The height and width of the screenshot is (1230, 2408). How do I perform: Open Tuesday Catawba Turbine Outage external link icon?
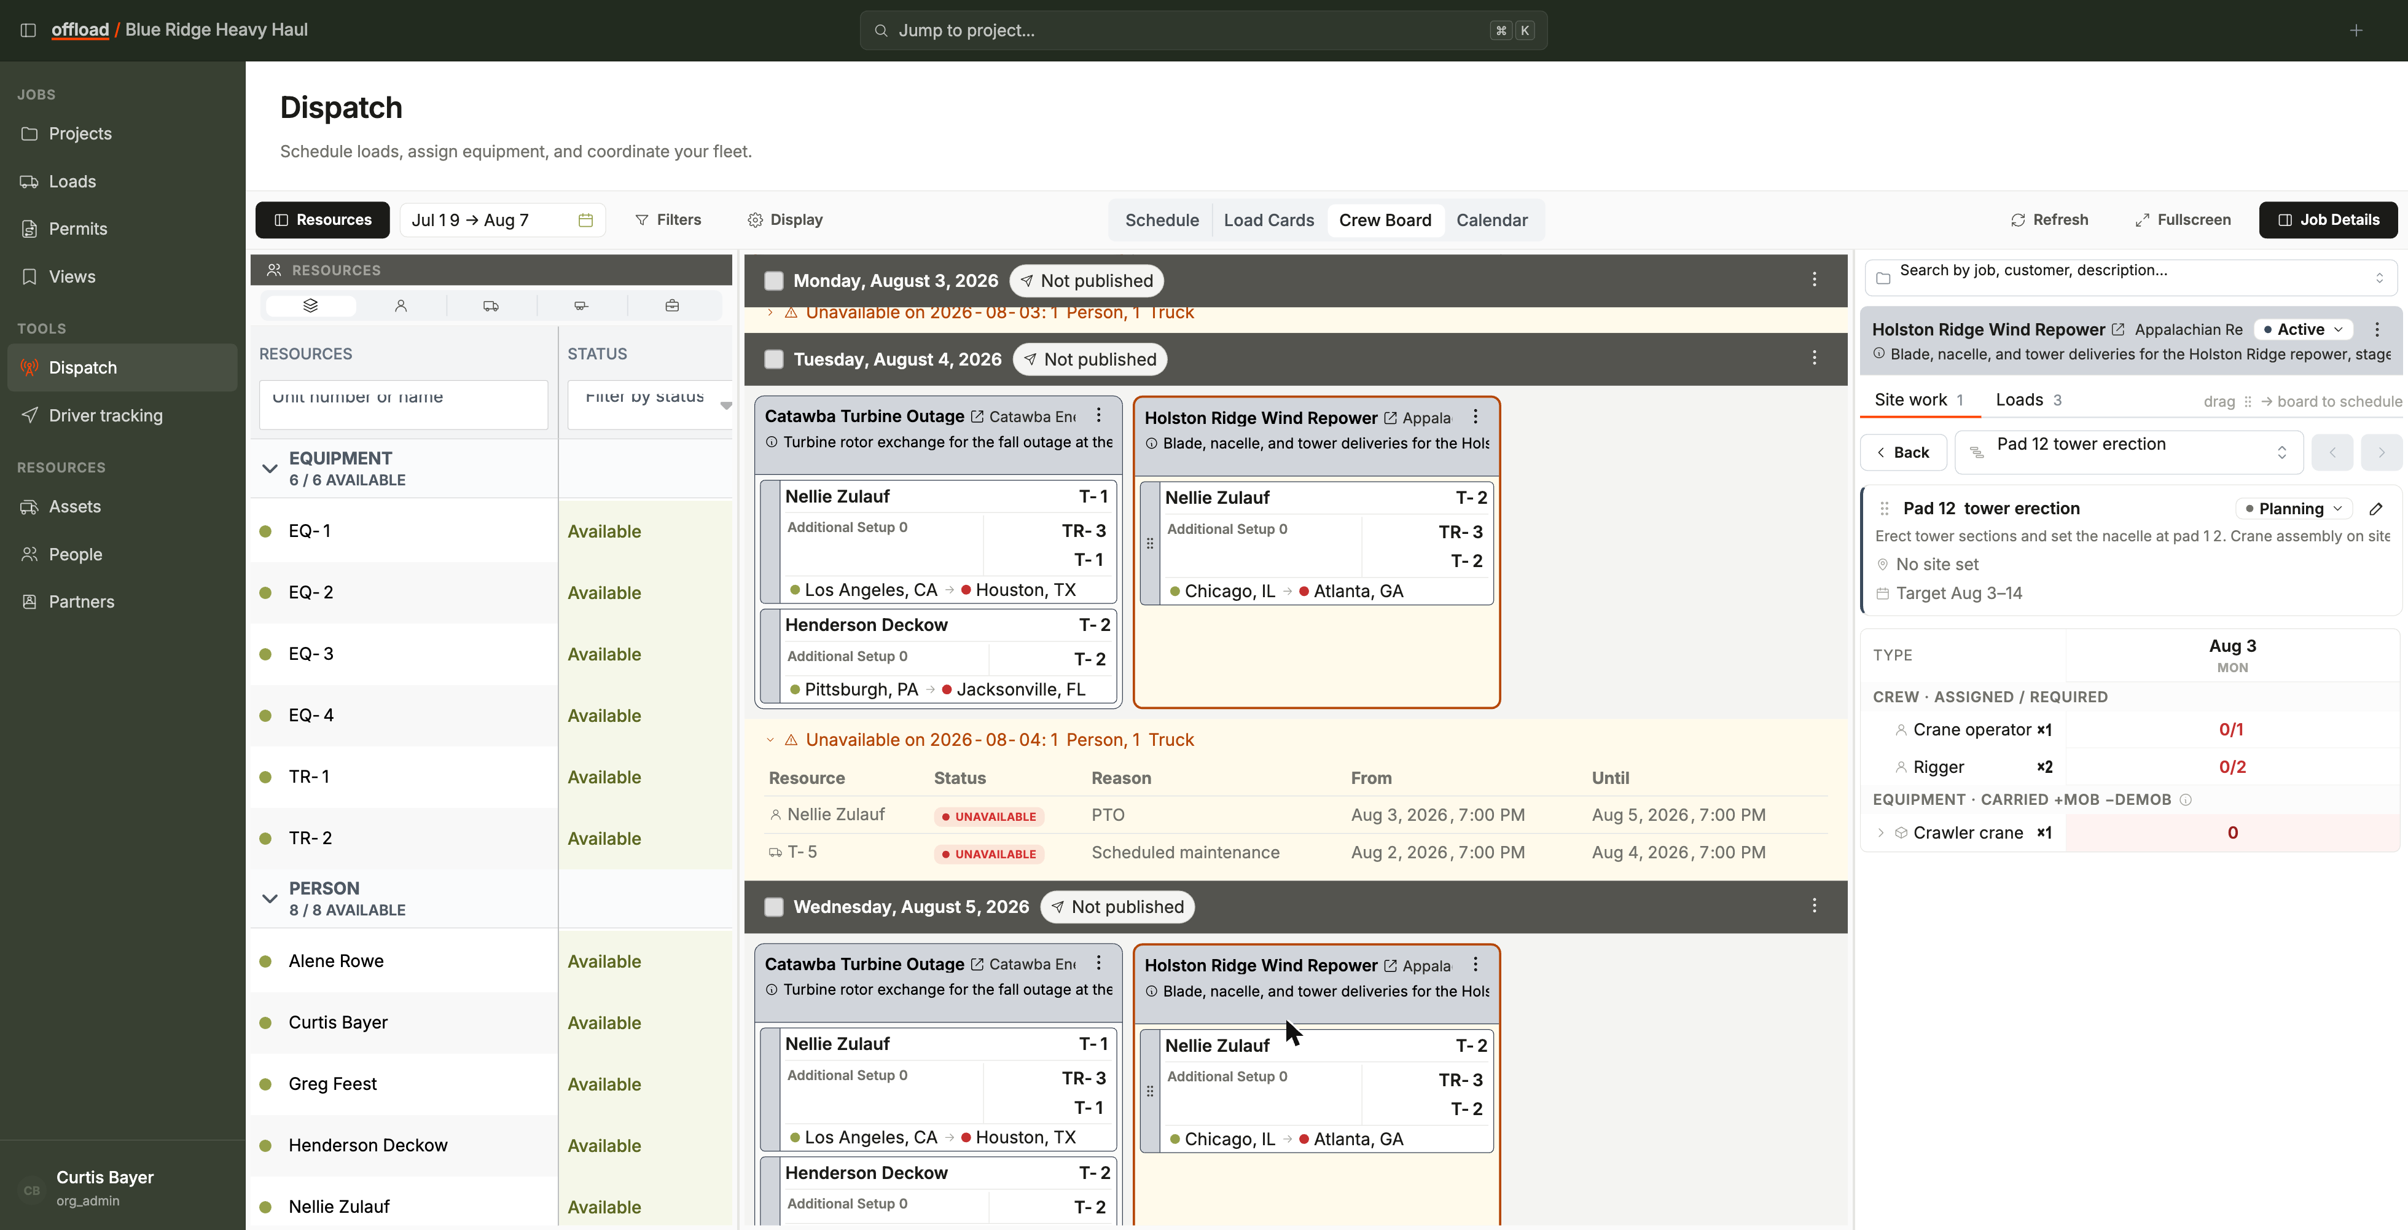[977, 417]
